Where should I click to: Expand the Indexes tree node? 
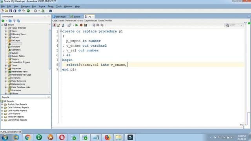pyautogui.click(x=5, y=37)
